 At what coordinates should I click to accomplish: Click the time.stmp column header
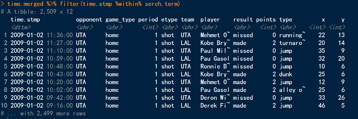coord(25,20)
